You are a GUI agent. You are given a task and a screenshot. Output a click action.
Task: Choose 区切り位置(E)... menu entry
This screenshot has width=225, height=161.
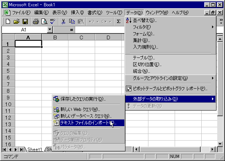click(x=171, y=65)
